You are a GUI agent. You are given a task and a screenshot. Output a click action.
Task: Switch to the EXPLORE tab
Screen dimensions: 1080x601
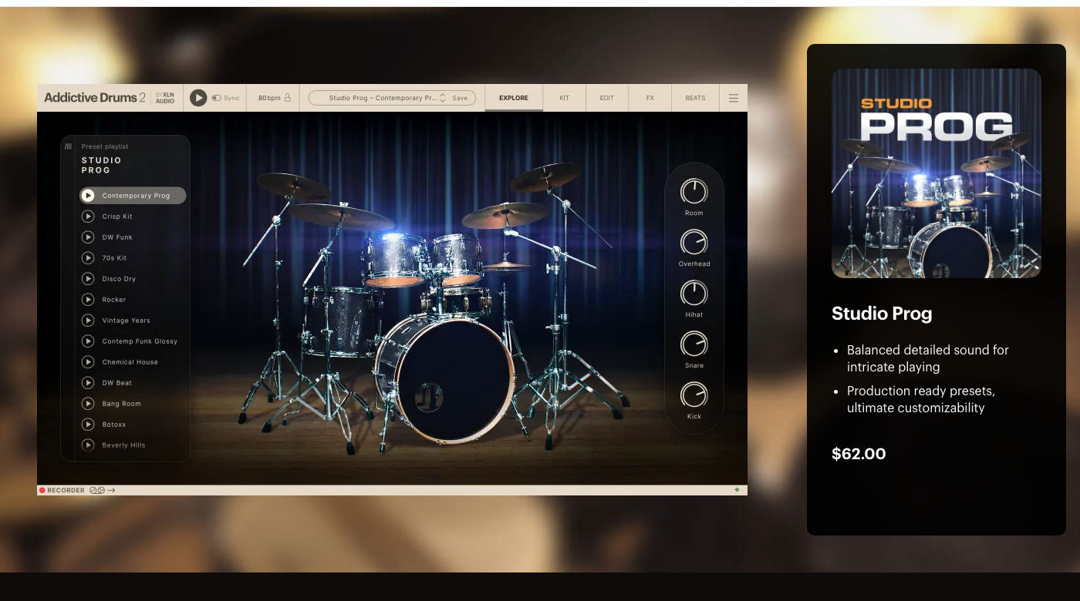tap(514, 98)
